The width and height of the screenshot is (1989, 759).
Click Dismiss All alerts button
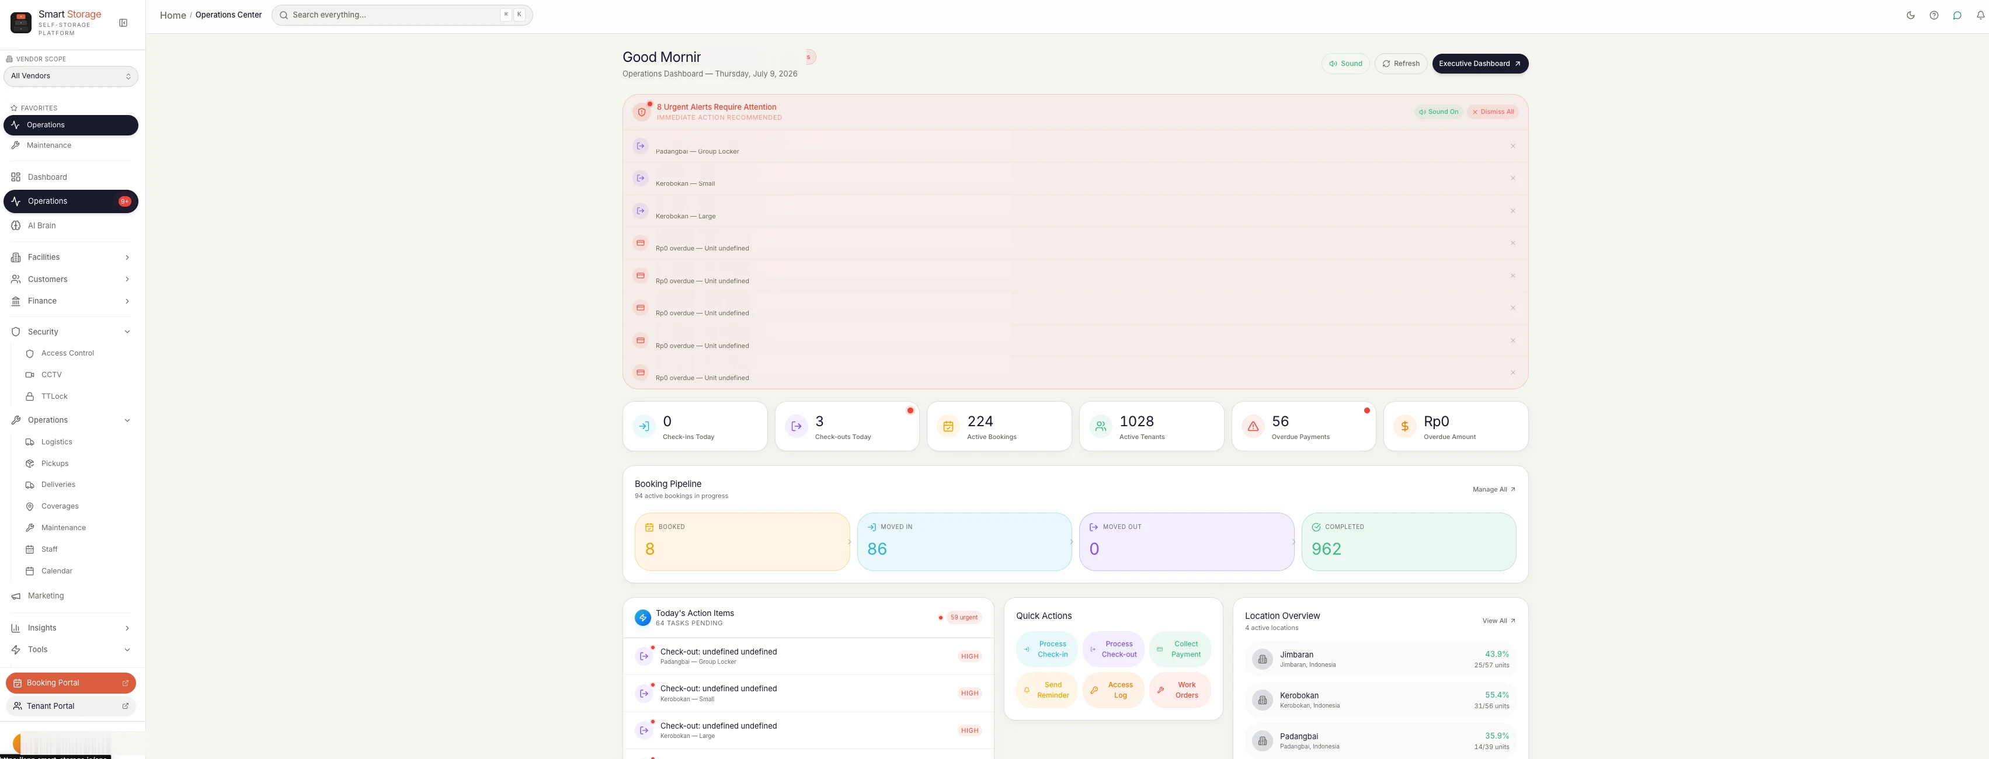(1493, 112)
